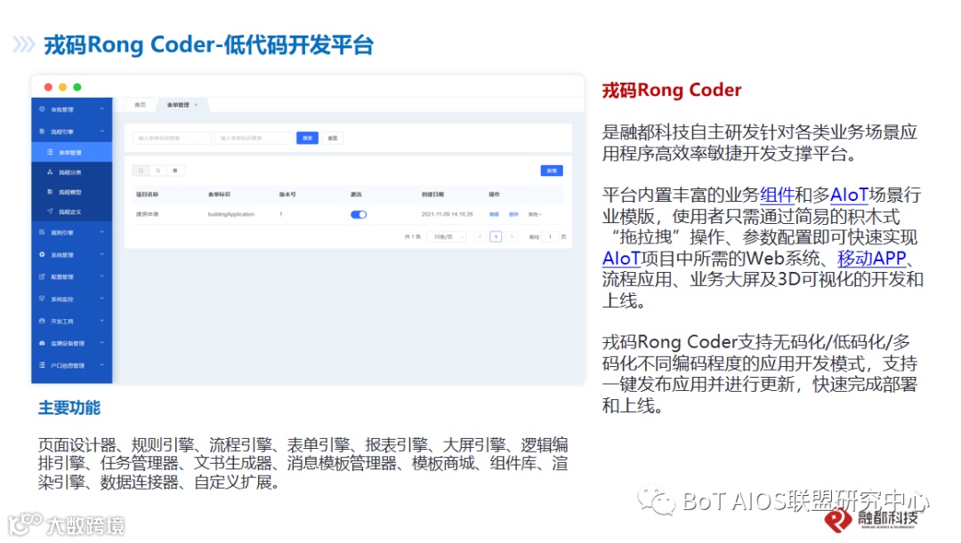Switch to the 首页 tab
961x543 pixels.
coord(141,105)
